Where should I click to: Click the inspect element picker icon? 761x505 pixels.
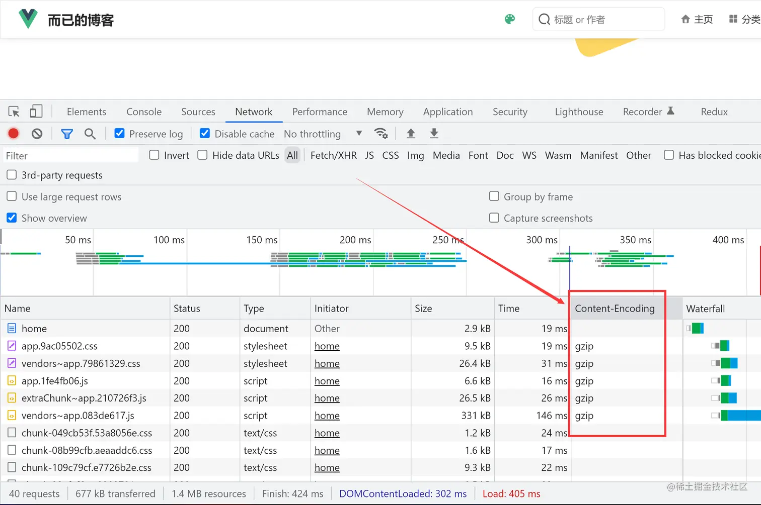[14, 112]
